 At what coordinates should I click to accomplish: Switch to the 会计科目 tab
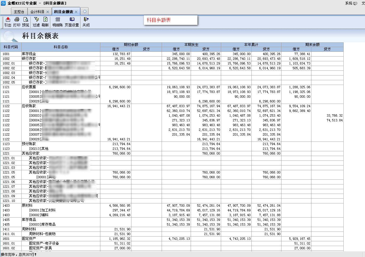[37, 12]
